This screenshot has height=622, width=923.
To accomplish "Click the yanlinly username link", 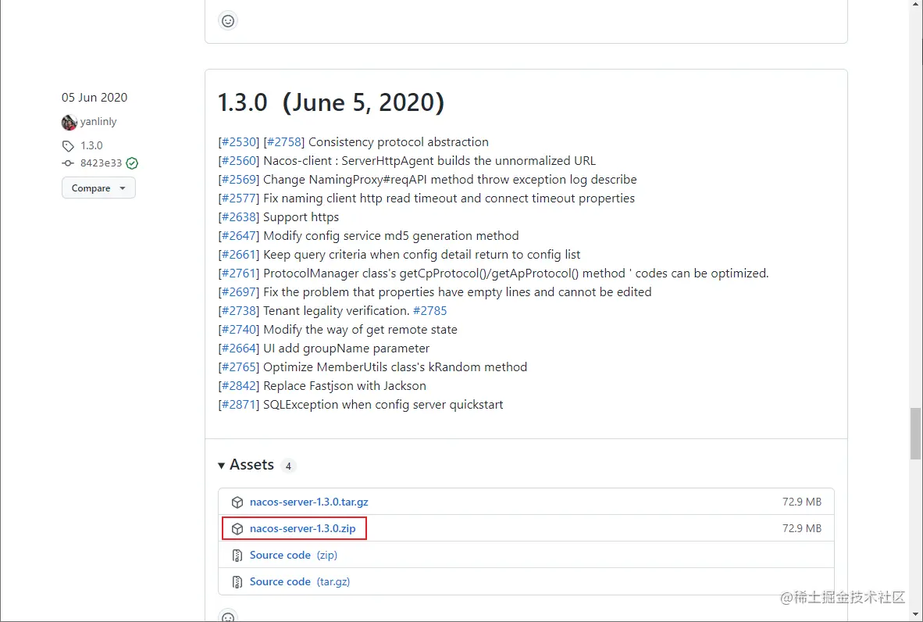I will click(x=98, y=121).
